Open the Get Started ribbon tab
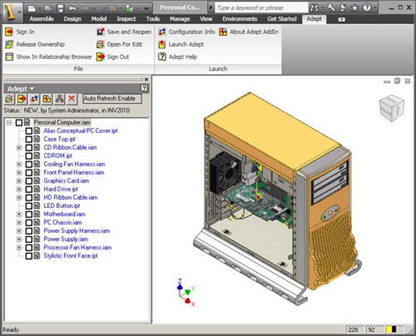This screenshot has width=416, height=336. [282, 19]
